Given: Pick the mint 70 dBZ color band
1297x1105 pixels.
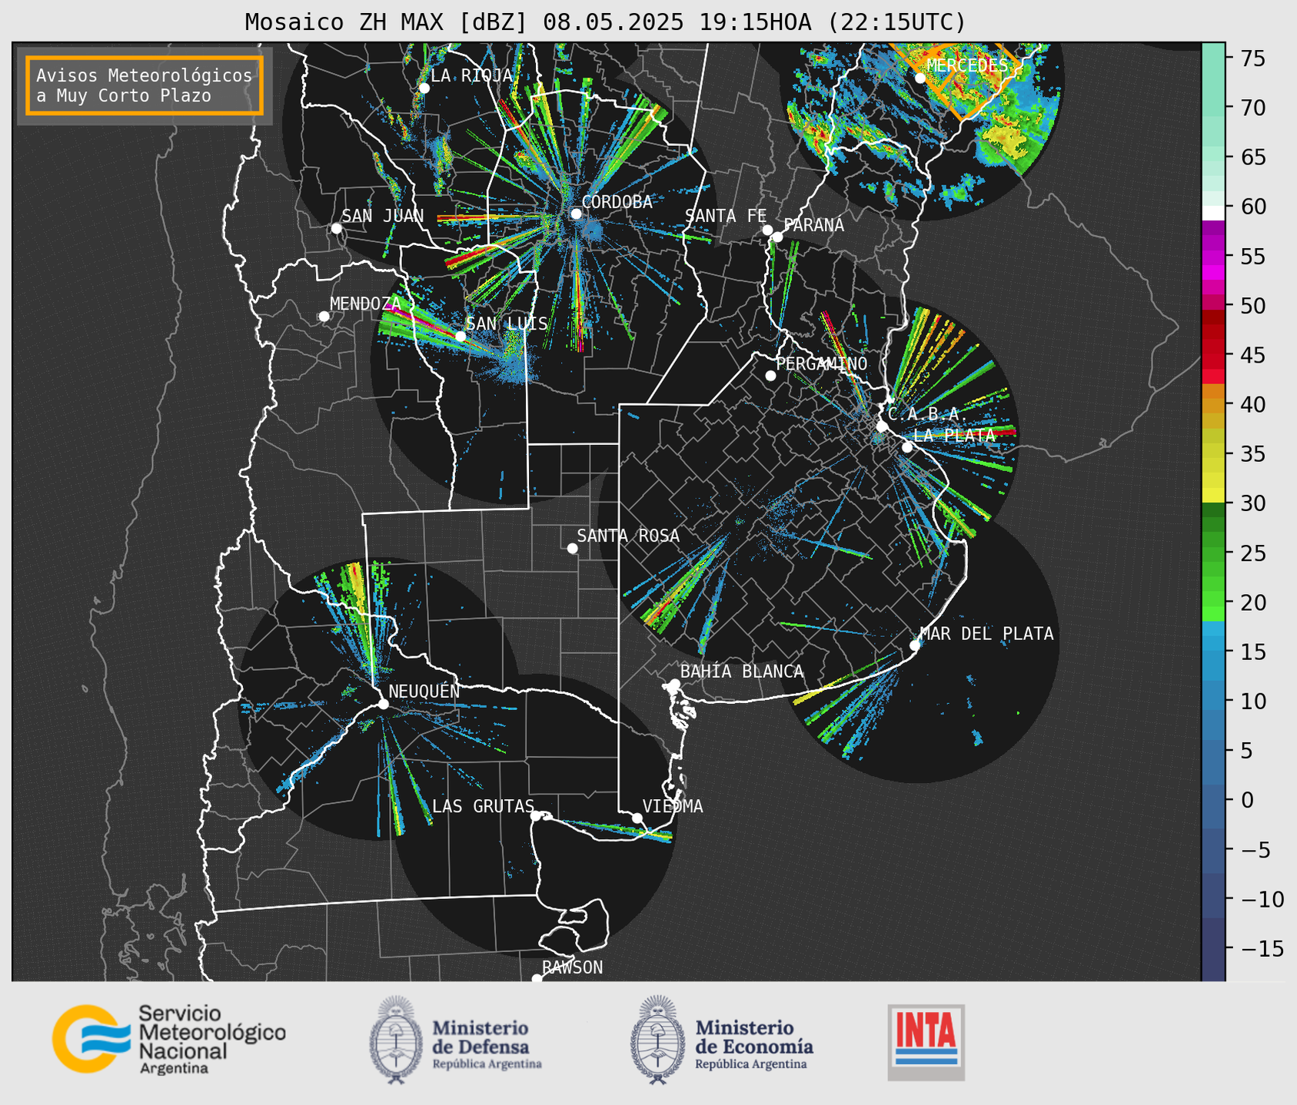Looking at the screenshot, I should [x=1213, y=108].
